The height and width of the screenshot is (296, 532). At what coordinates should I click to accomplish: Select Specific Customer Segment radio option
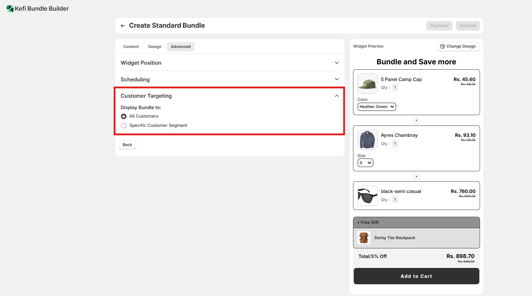click(x=123, y=125)
